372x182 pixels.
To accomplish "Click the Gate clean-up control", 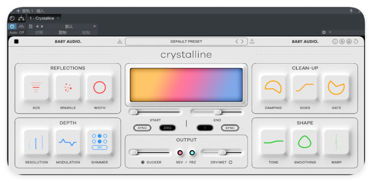I will (336, 88).
